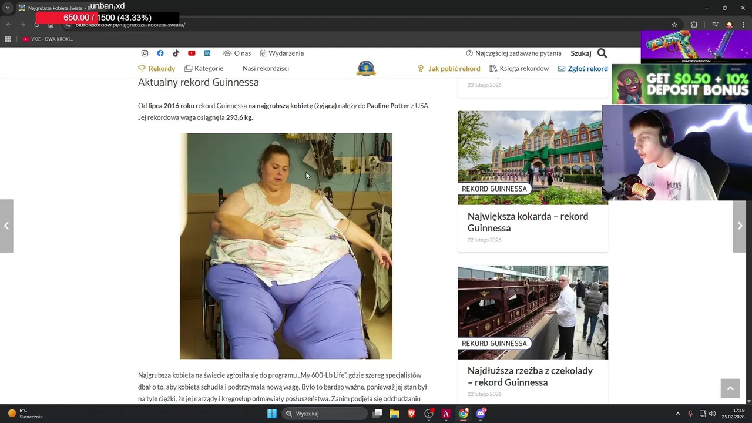Open VKIE - DWA KROKI bookmark
The width and height of the screenshot is (752, 423).
pos(48,39)
